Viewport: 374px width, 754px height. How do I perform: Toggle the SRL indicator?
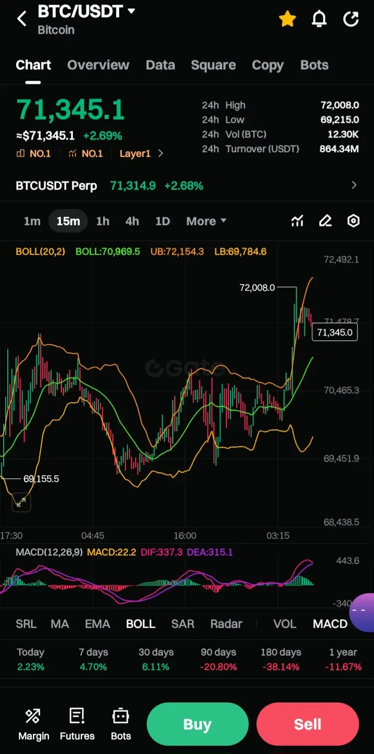pos(26,624)
